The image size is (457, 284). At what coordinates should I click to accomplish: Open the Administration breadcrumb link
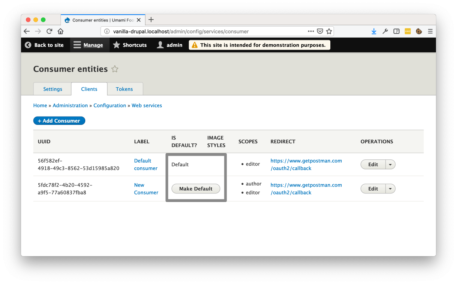tap(70, 106)
